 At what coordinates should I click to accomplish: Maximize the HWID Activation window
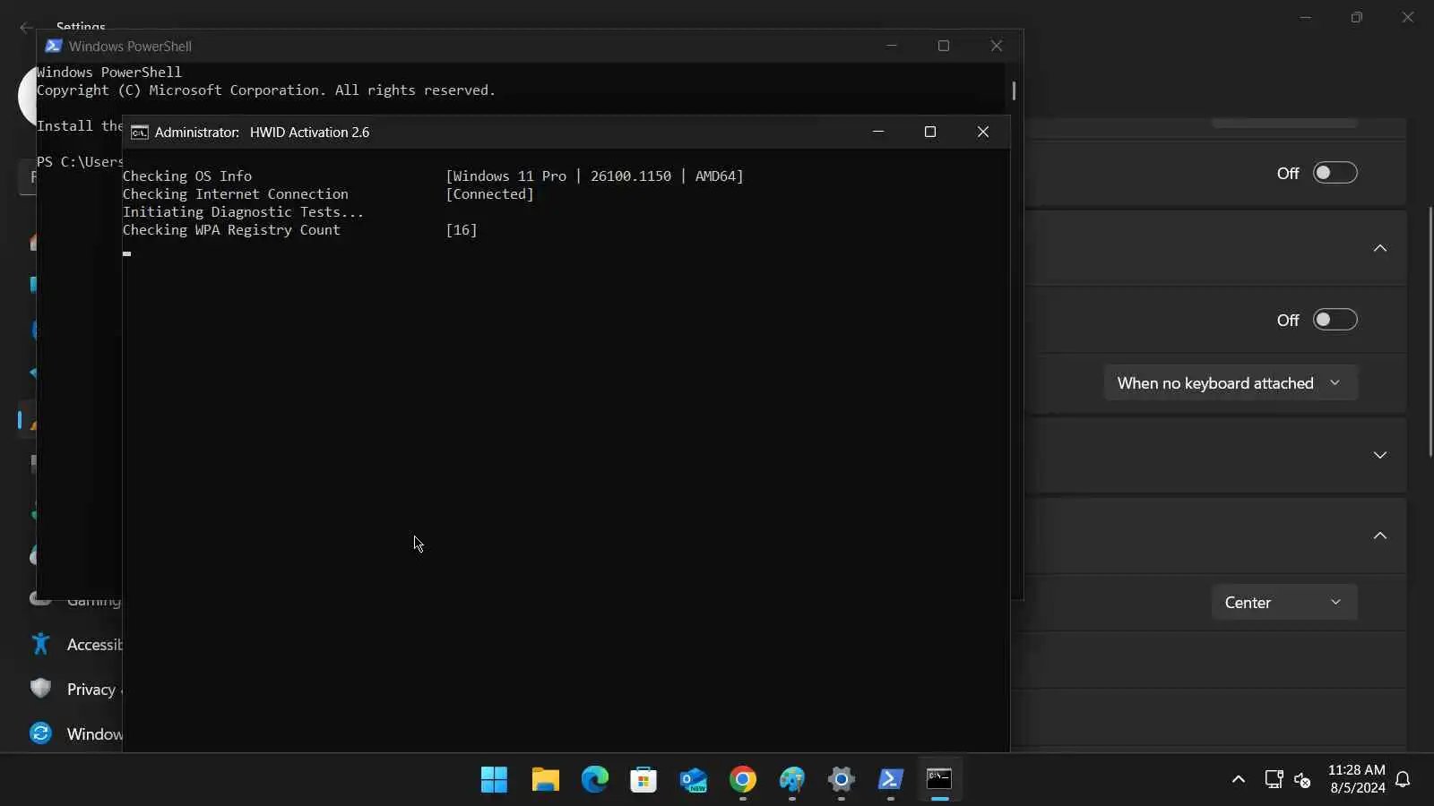click(x=930, y=132)
